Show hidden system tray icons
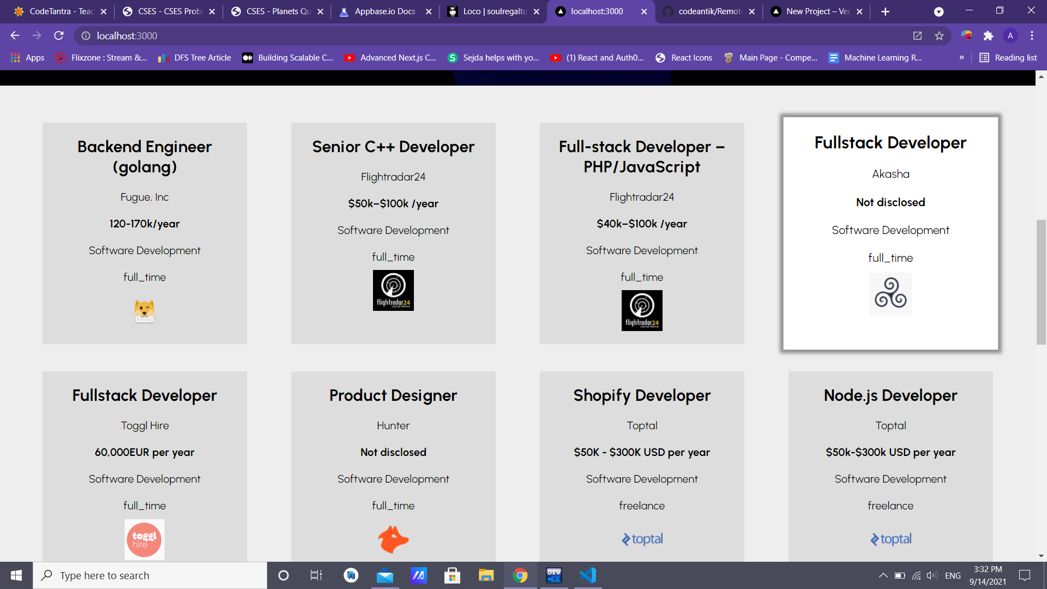The width and height of the screenshot is (1047, 589). (x=883, y=575)
